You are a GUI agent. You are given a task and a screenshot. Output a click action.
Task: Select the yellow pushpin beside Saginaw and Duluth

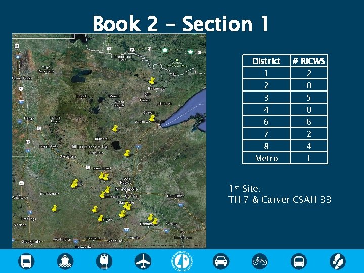(x=152, y=118)
